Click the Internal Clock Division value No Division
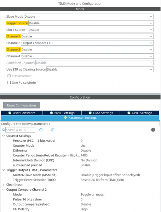Viewport: 161px width, 212px height. [89, 160]
